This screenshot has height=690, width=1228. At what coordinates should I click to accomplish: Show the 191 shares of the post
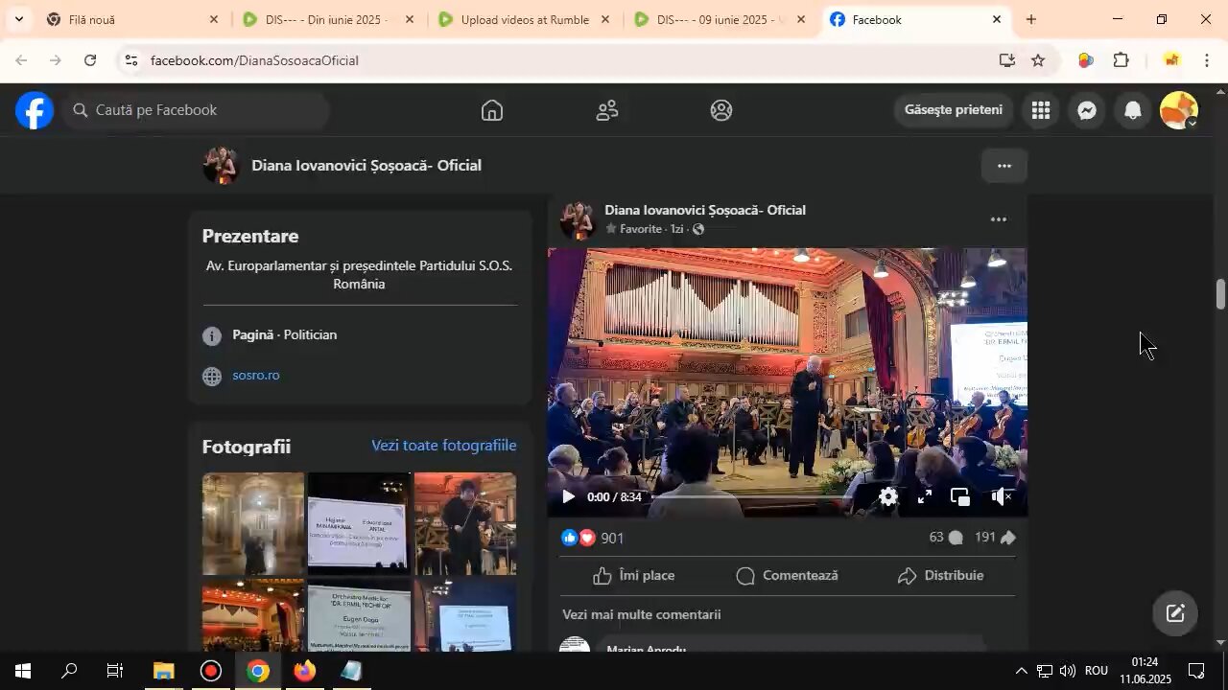[995, 538]
